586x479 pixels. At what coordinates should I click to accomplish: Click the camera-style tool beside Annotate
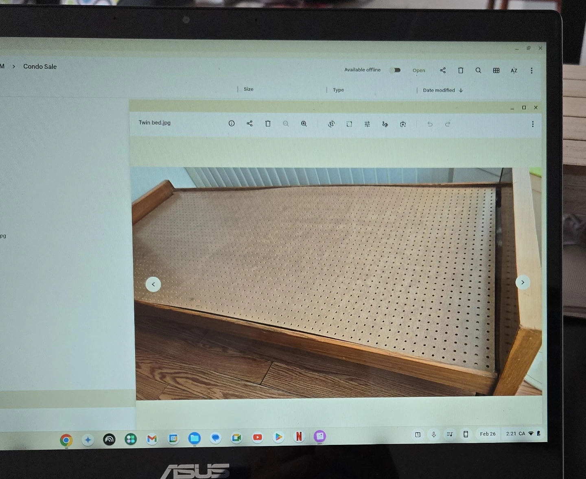click(x=403, y=124)
